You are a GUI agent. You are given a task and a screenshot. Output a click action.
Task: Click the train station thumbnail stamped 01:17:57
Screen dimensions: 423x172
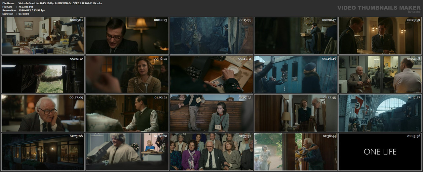(x=380, y=113)
